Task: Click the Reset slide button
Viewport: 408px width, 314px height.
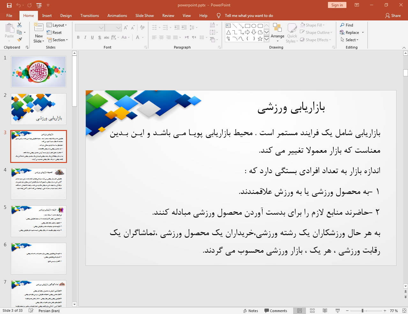Action: [54, 33]
